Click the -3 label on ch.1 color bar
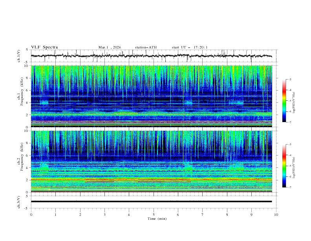Viewport: 311px width, 241px height. pyautogui.click(x=290, y=79)
